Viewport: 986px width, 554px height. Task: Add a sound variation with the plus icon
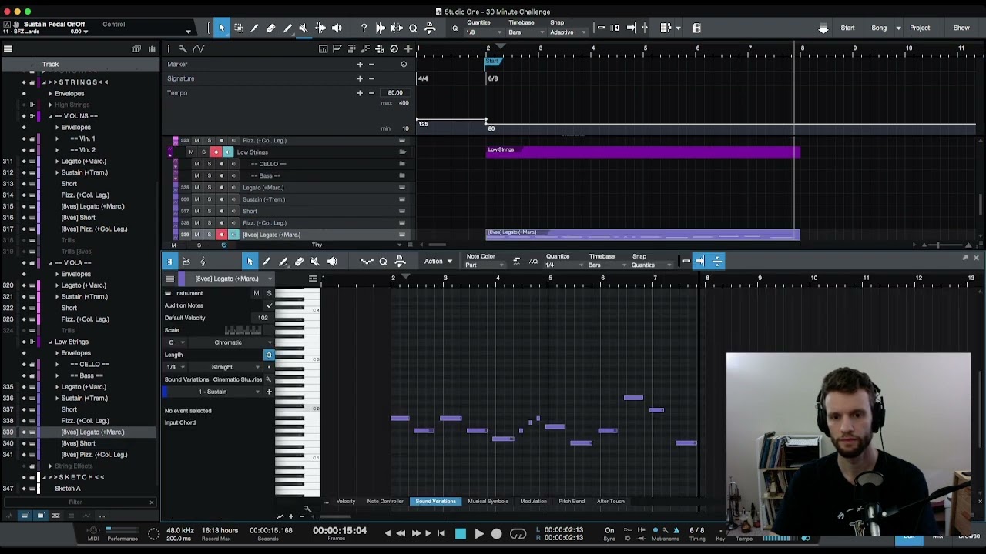[x=269, y=392]
